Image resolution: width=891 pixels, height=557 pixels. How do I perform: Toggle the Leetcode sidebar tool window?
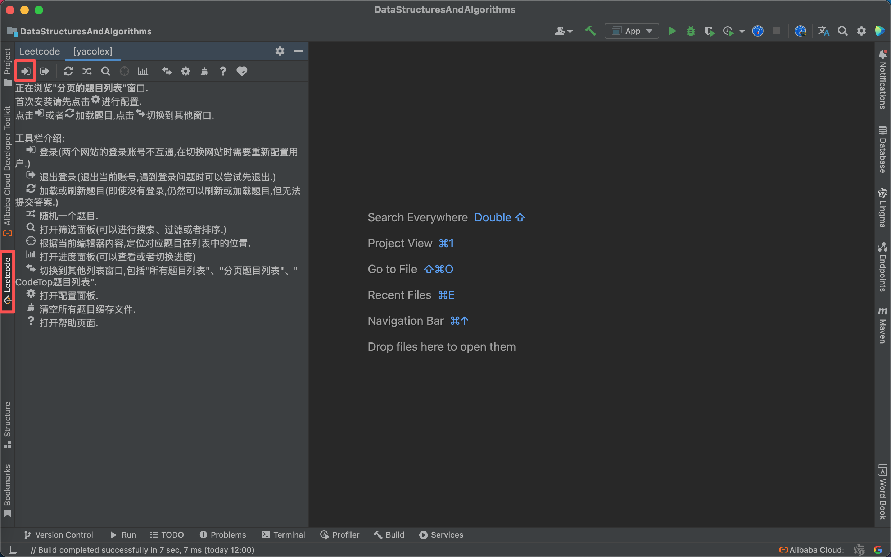pyautogui.click(x=7, y=281)
